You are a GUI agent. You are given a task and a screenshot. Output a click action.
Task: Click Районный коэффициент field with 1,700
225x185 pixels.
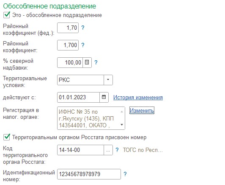pos(68,45)
